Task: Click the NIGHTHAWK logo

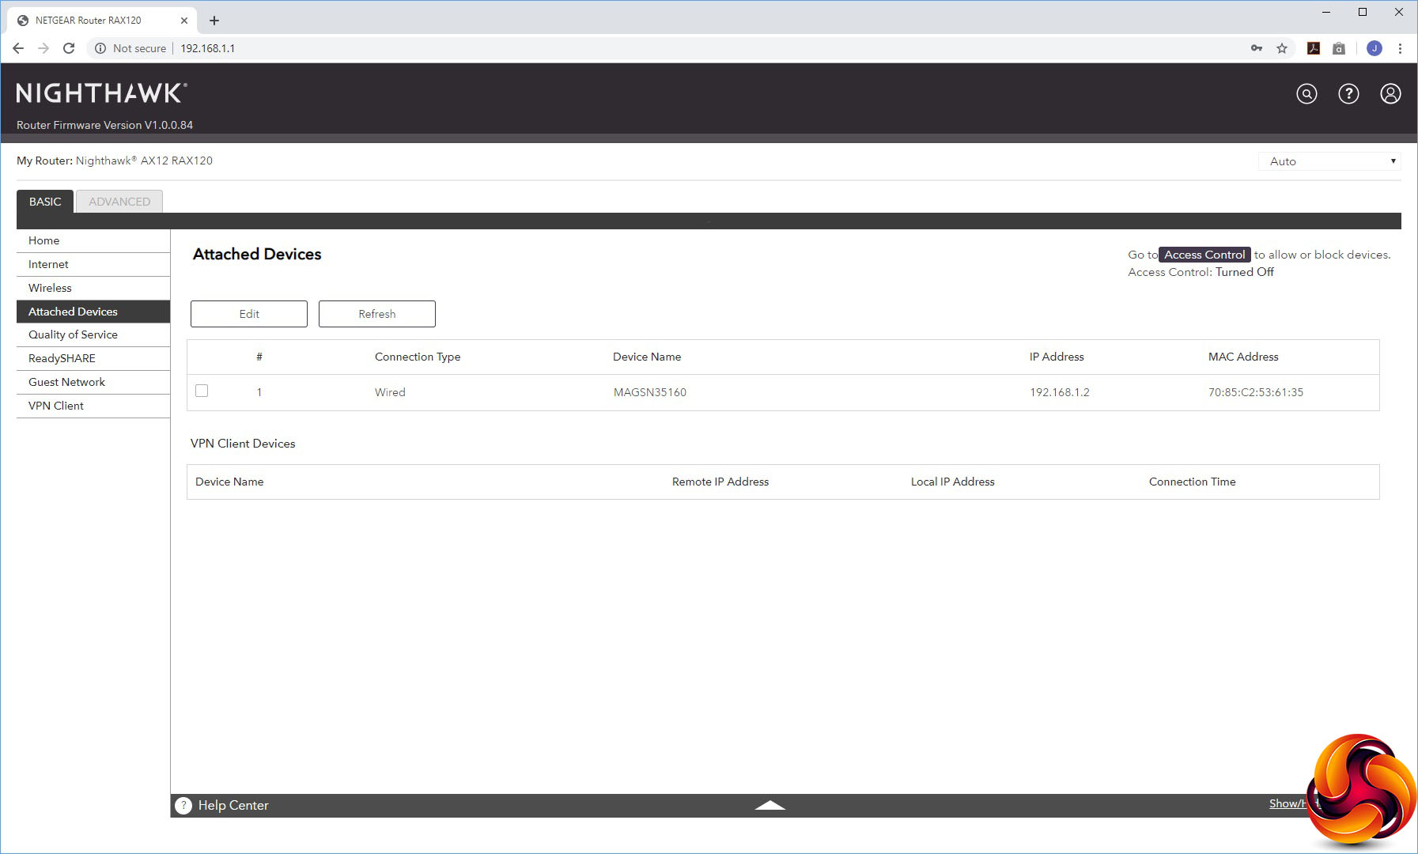Action: tap(101, 93)
